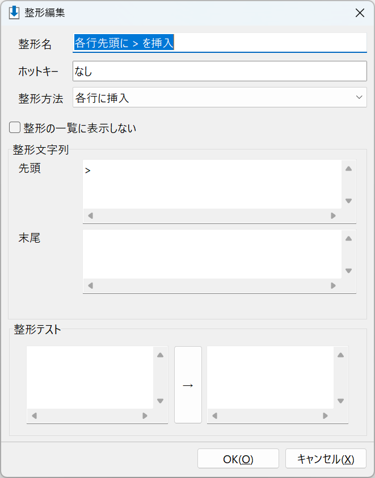Click the 整形テスト left input area
The image size is (375, 478).
click(x=90, y=377)
